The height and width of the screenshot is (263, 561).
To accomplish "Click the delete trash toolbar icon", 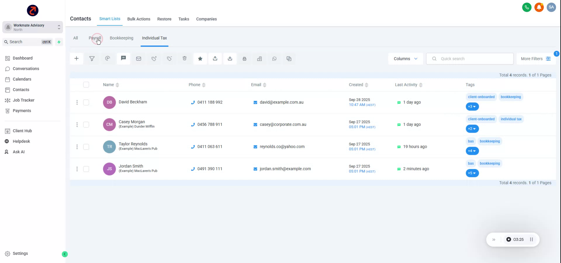I will [184, 58].
